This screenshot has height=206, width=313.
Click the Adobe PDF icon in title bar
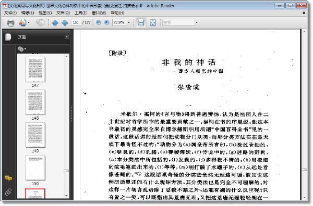[5, 6]
